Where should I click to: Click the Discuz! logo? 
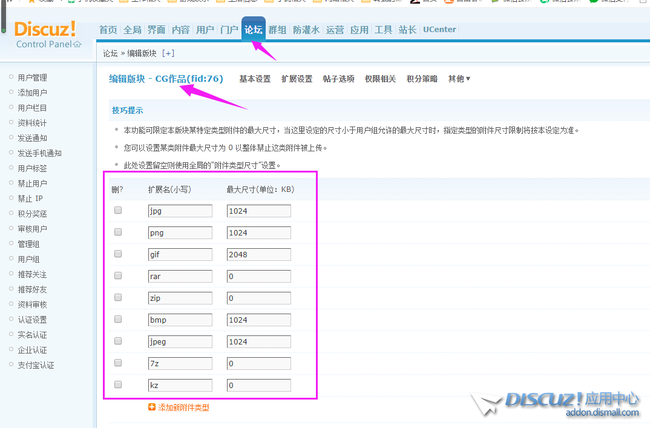coord(45,28)
